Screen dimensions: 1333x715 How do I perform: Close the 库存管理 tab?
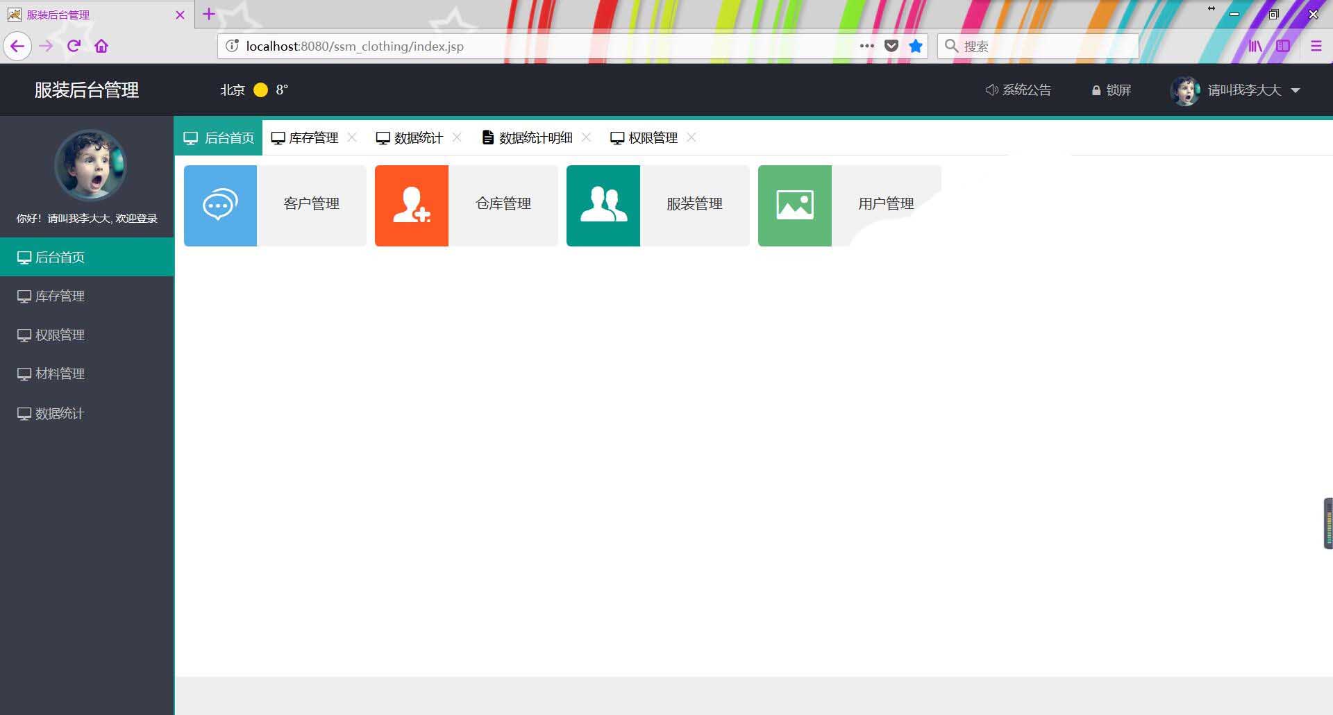(352, 137)
